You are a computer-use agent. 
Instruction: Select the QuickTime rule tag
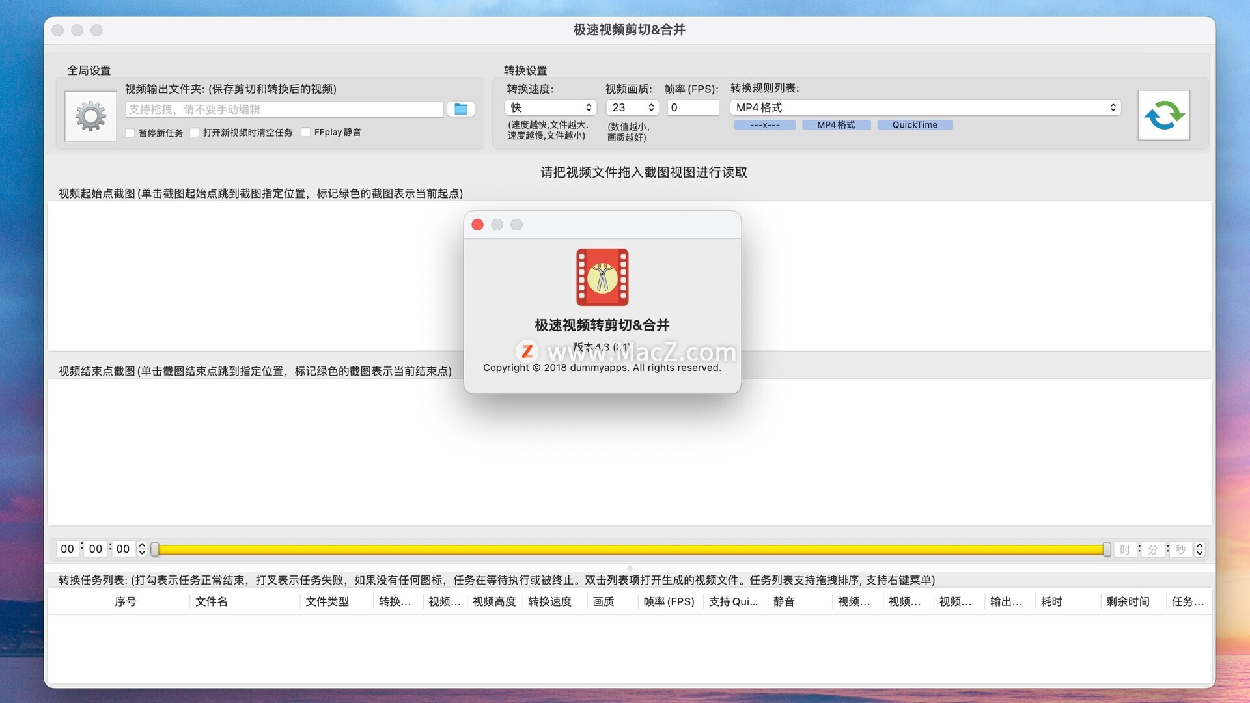pyautogui.click(x=915, y=125)
